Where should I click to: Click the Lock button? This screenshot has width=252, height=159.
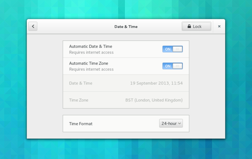197,26
